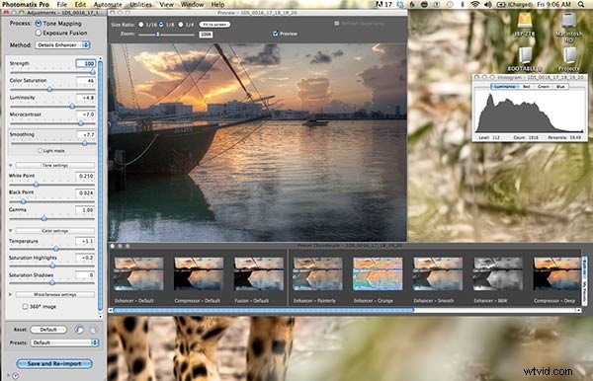Click the flame icon in menu bar

point(412,4)
